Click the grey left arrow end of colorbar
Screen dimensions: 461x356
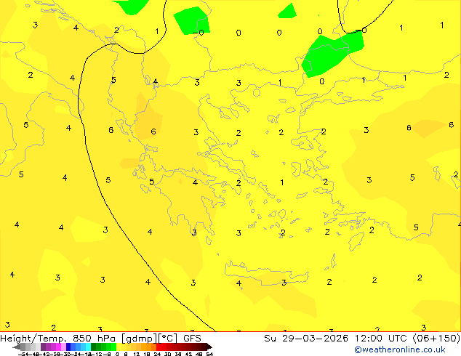pos(17,347)
